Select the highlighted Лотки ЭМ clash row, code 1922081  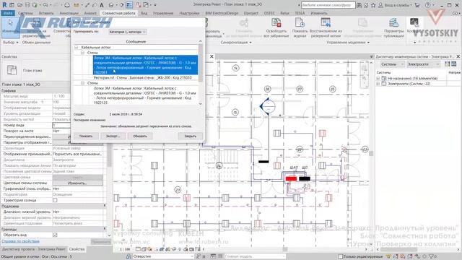146,65
